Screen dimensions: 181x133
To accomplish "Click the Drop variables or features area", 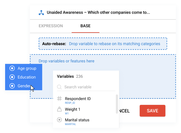I will [103, 76].
